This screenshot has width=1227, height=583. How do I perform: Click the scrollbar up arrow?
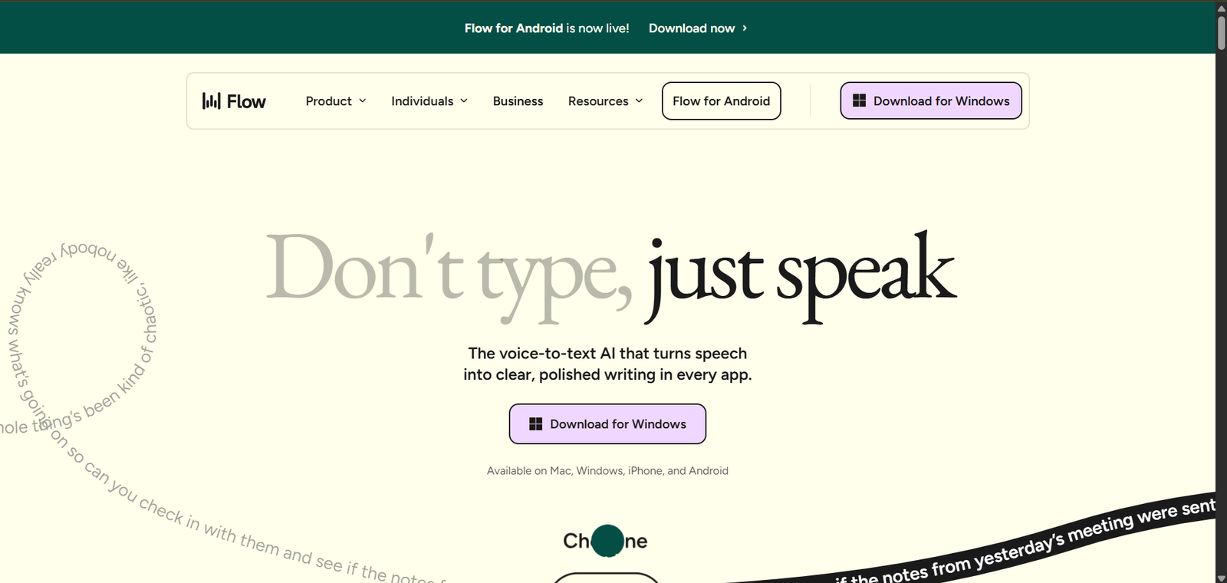click(1221, 8)
